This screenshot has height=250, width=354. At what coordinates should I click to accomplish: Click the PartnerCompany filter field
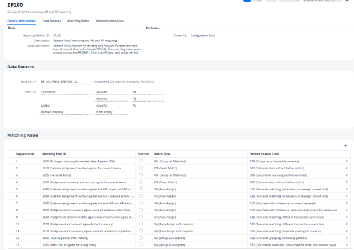pos(65,112)
